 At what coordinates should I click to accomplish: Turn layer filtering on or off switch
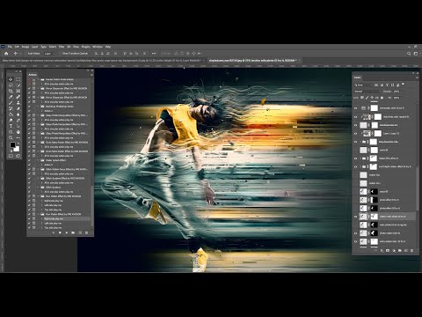tap(403, 84)
